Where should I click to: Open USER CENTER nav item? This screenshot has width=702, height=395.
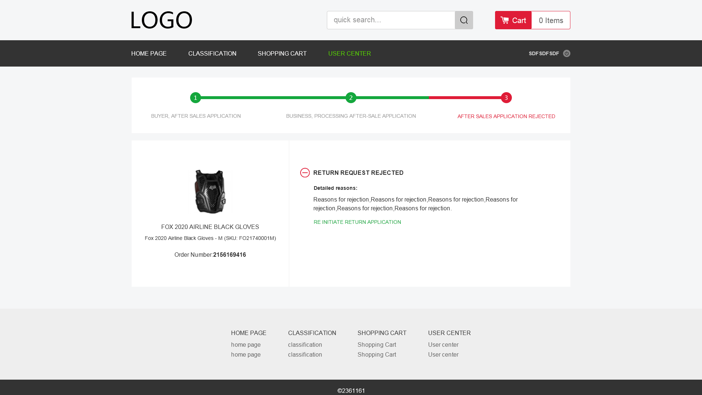pos(349,53)
